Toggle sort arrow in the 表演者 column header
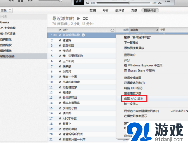188x143 pixels. point(157,30)
